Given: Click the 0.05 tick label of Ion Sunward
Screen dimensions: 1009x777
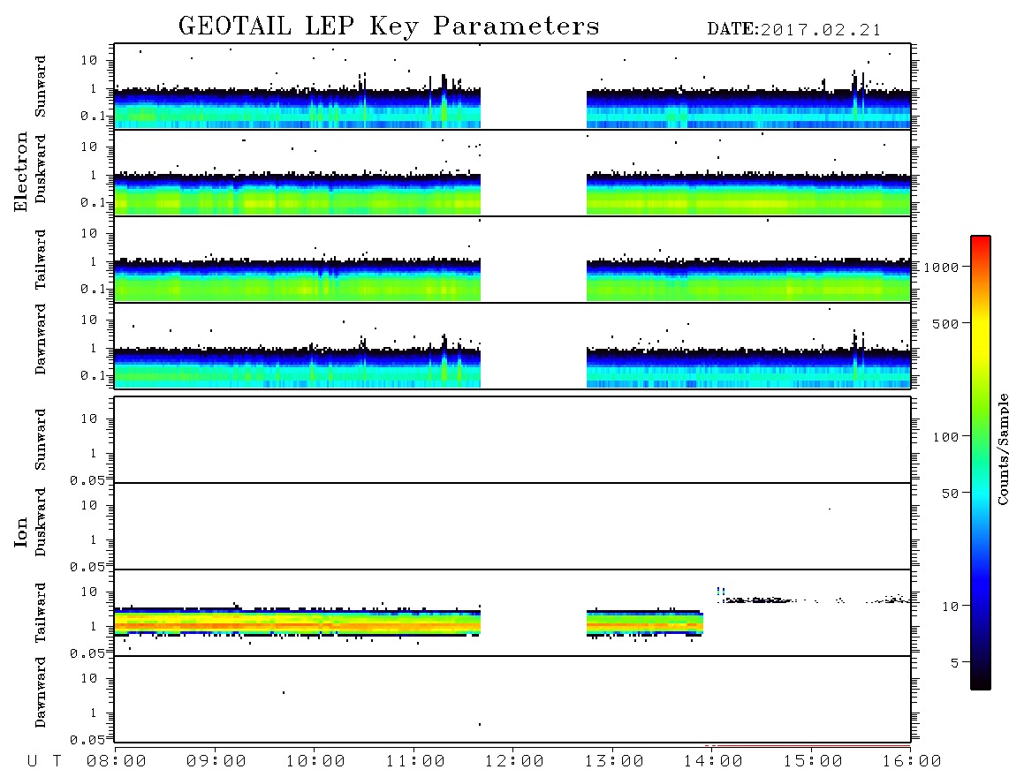Looking at the screenshot, I should pyautogui.click(x=87, y=480).
